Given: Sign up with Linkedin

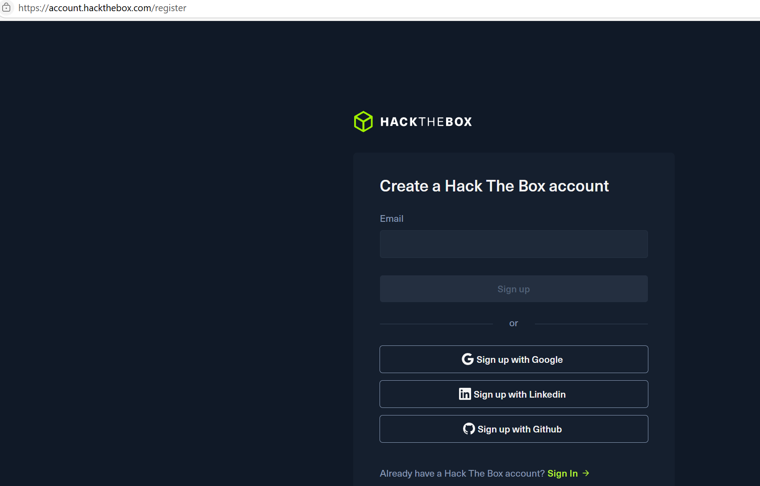Looking at the screenshot, I should [x=514, y=394].
